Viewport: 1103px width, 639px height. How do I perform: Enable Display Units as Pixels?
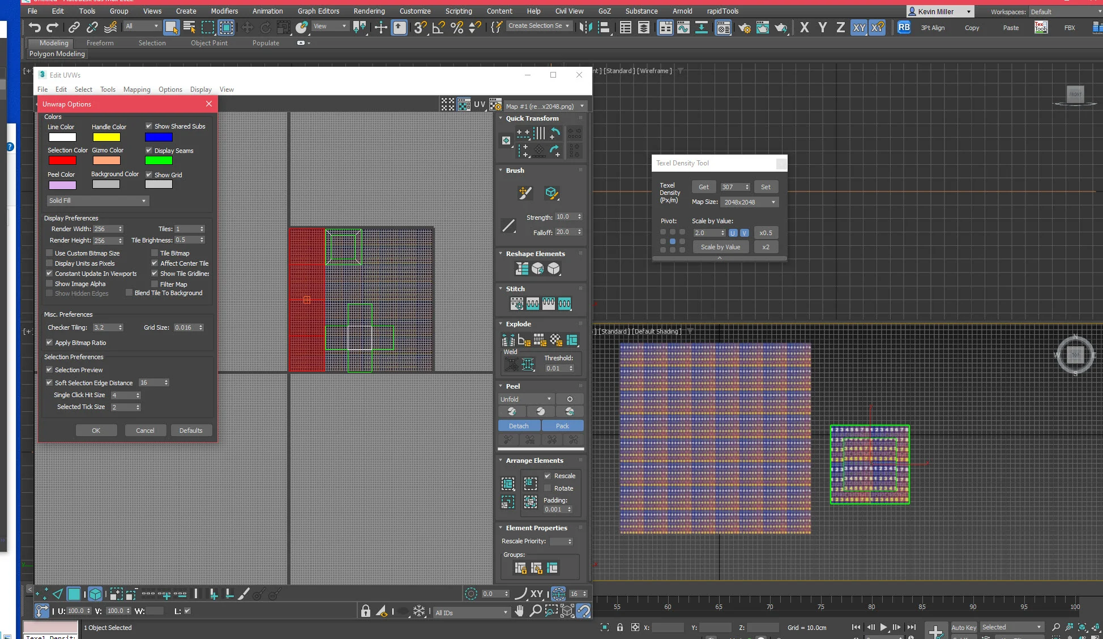pos(49,263)
